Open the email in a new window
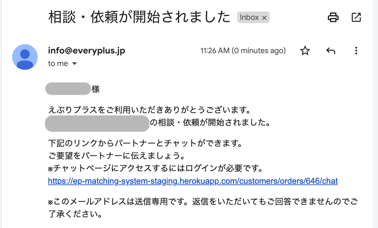 point(356,17)
